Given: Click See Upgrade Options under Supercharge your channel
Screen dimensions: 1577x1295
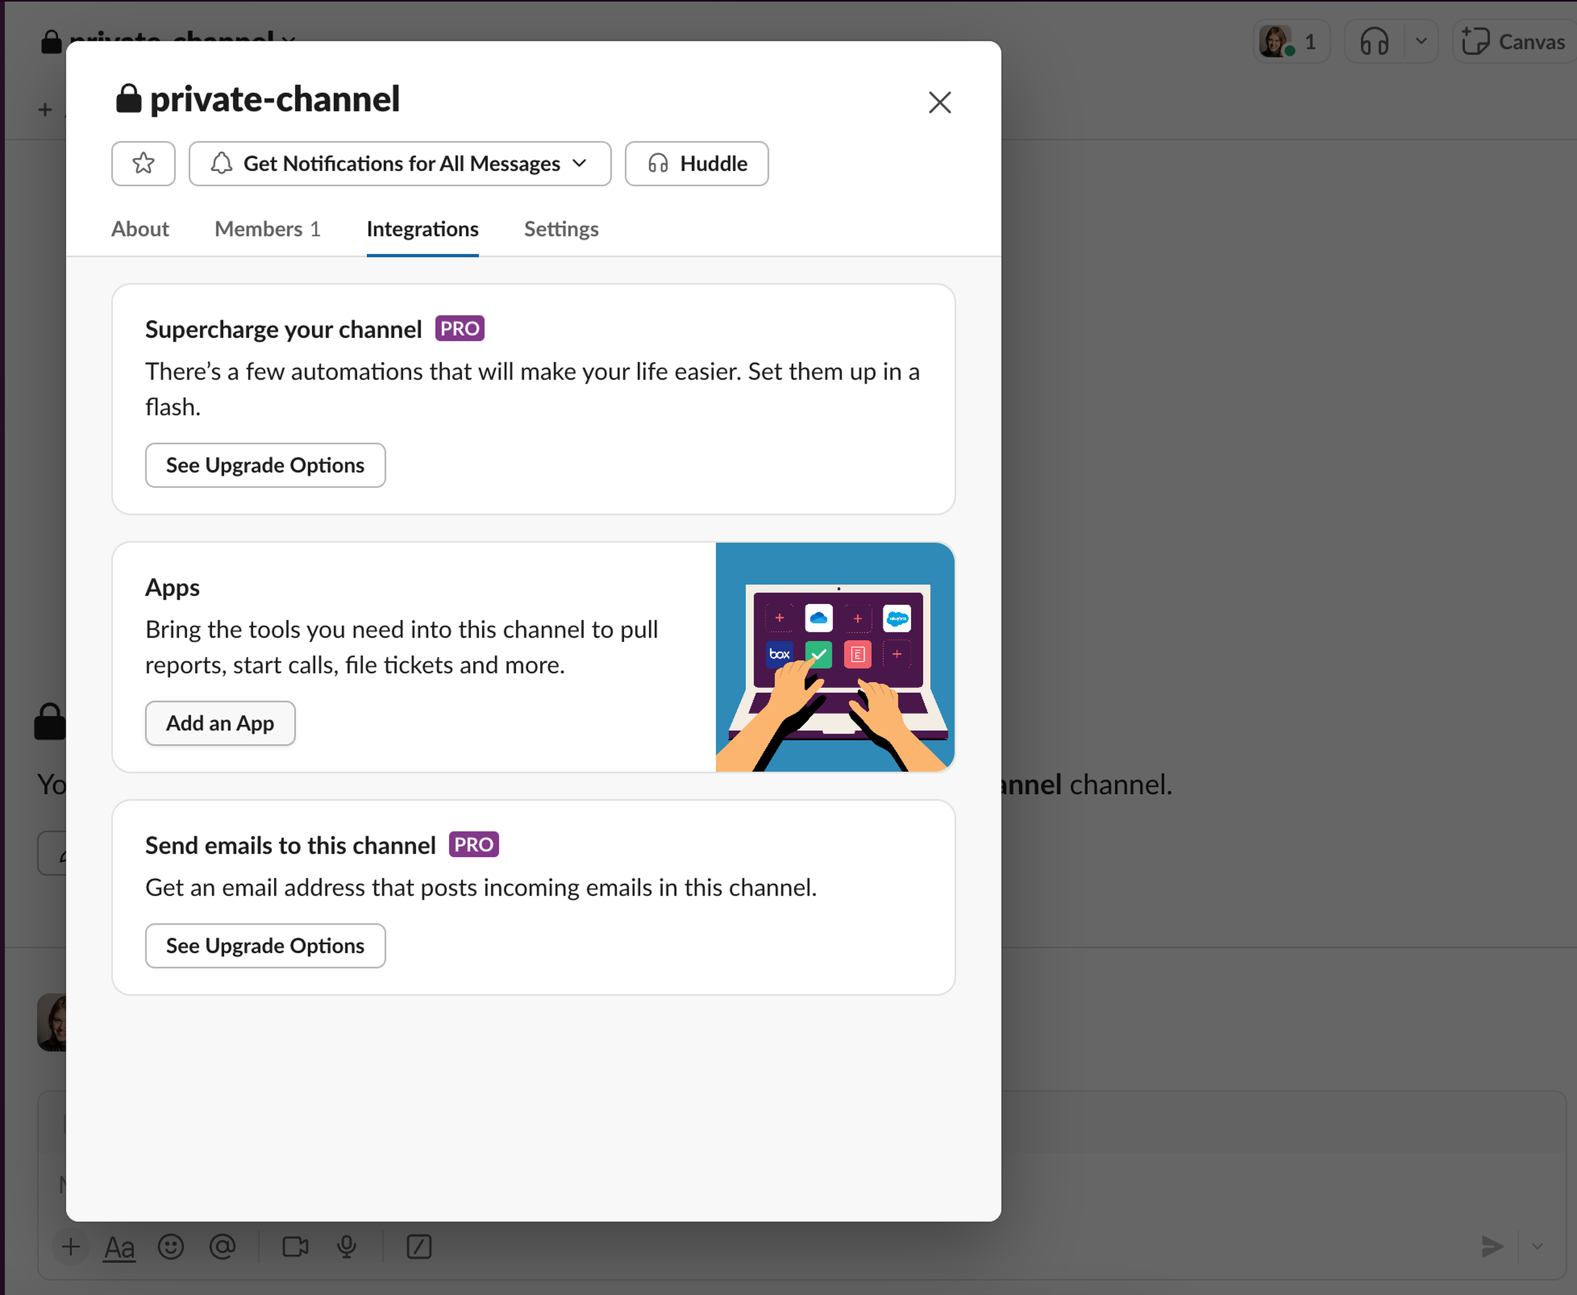Looking at the screenshot, I should click(x=265, y=465).
